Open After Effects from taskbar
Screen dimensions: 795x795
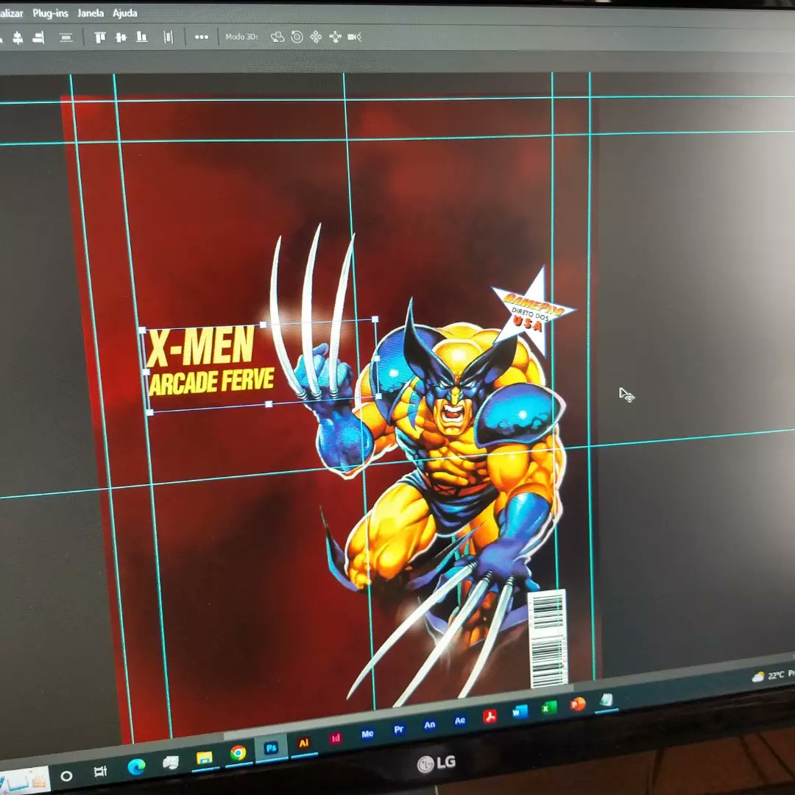[x=460, y=721]
